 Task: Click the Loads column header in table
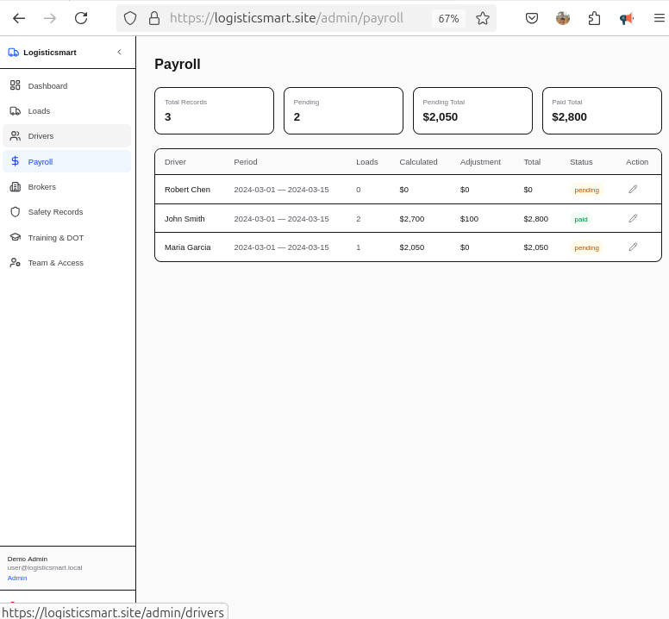pos(367,162)
